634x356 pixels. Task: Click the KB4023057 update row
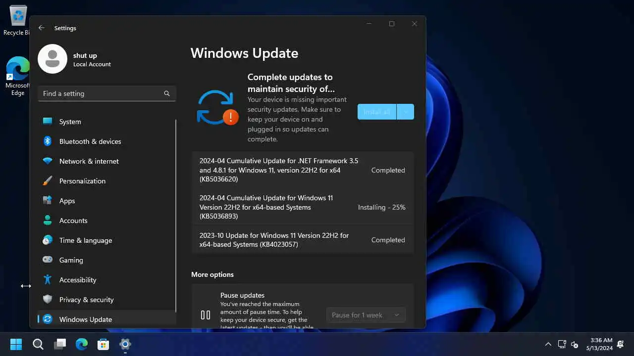pyautogui.click(x=303, y=240)
